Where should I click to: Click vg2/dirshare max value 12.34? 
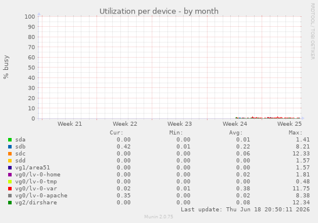point(301,203)
